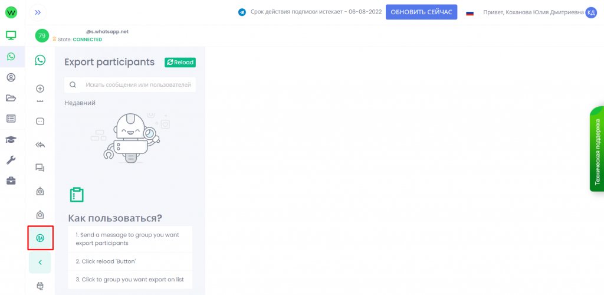Click the @s.whatsapp.net account text
Viewport: 604px width, 295px height.
107,32
